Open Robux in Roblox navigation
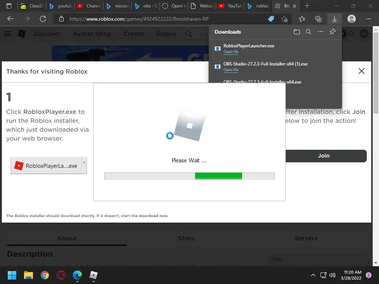Viewport: 379px width, 284px height. point(166,34)
